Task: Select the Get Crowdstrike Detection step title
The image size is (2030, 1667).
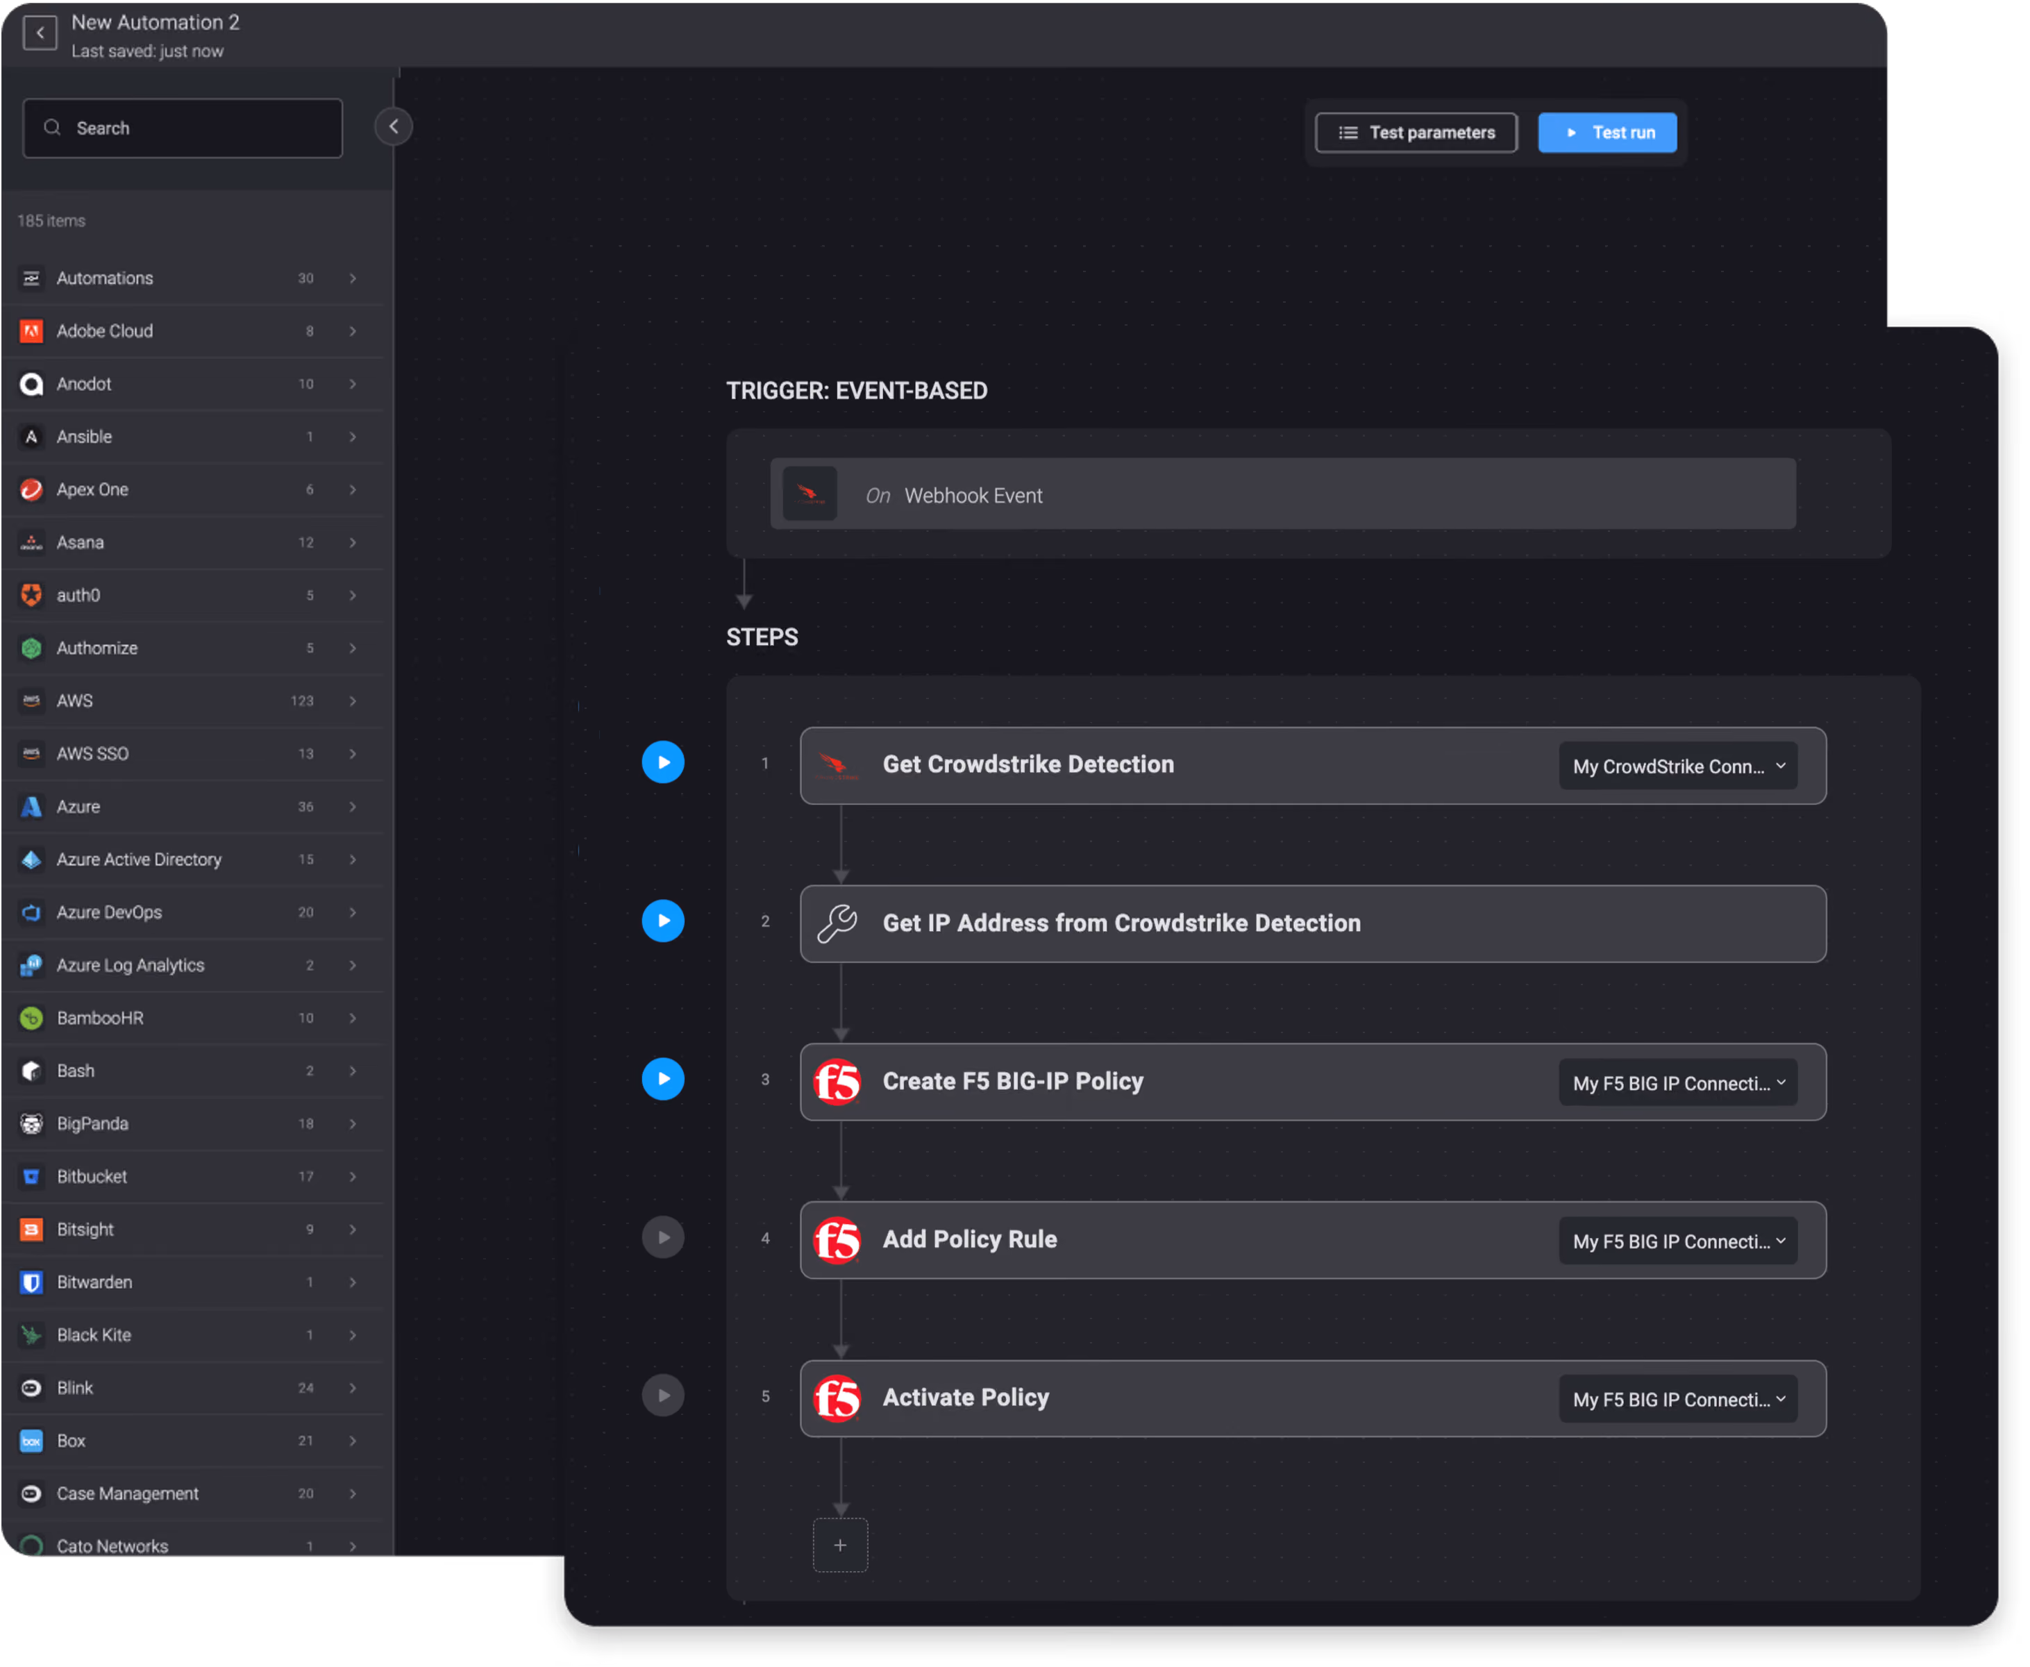Action: [1030, 765]
